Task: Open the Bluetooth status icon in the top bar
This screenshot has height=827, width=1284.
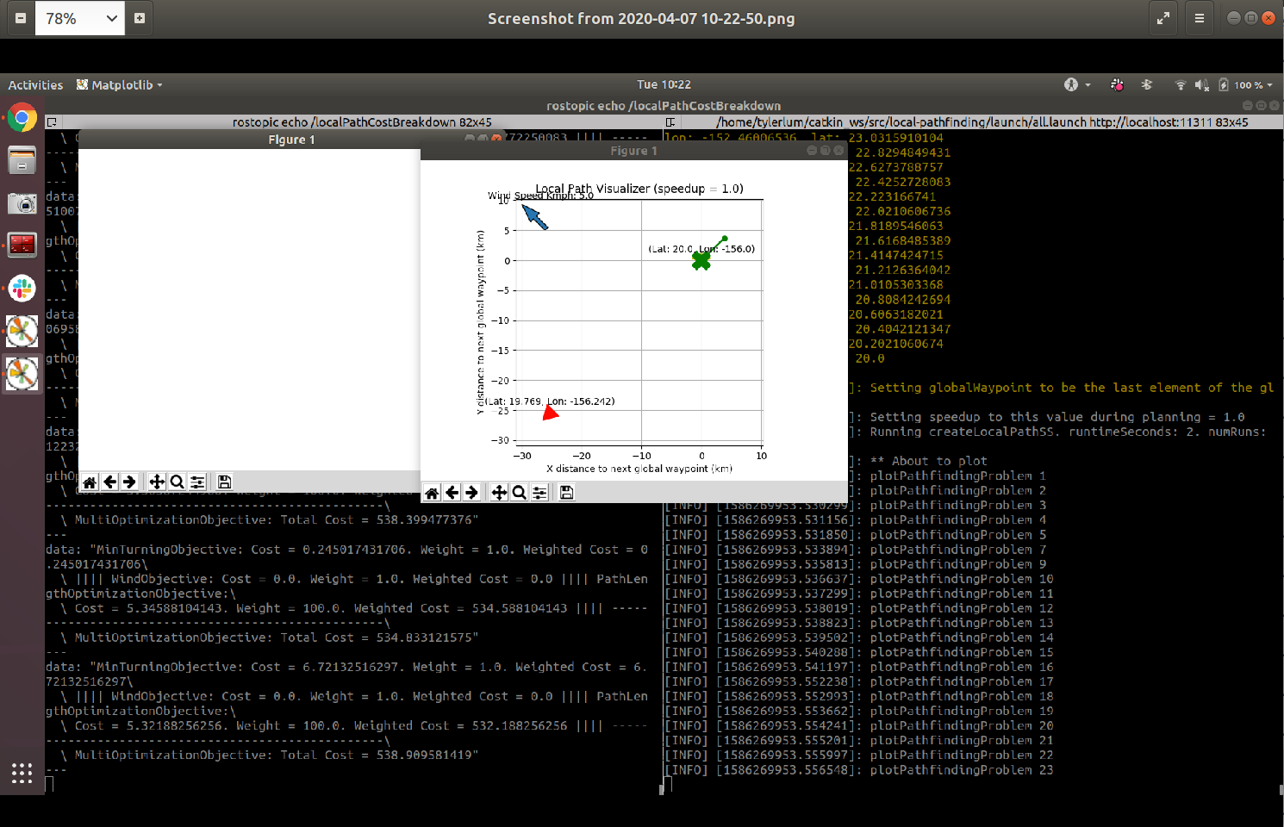Action: [1146, 84]
